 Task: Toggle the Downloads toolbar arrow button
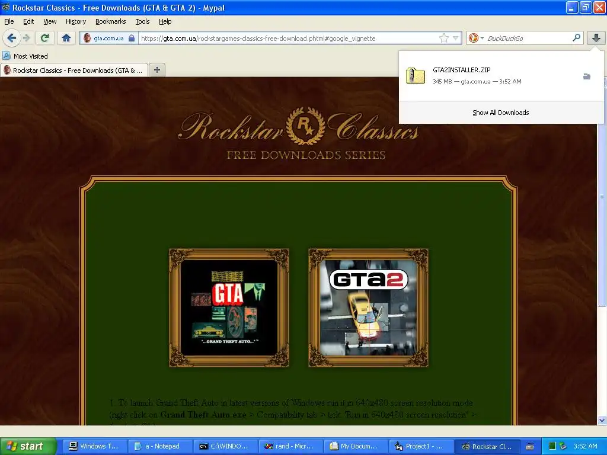point(596,38)
